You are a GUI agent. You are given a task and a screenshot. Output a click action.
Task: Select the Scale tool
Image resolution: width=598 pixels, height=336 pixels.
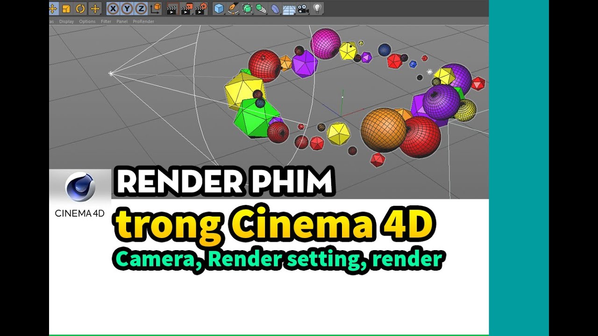tap(66, 8)
